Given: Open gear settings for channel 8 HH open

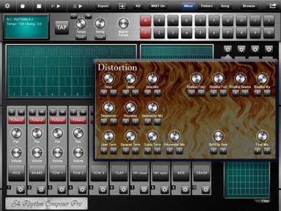Looking at the screenshot, I should (165, 189).
